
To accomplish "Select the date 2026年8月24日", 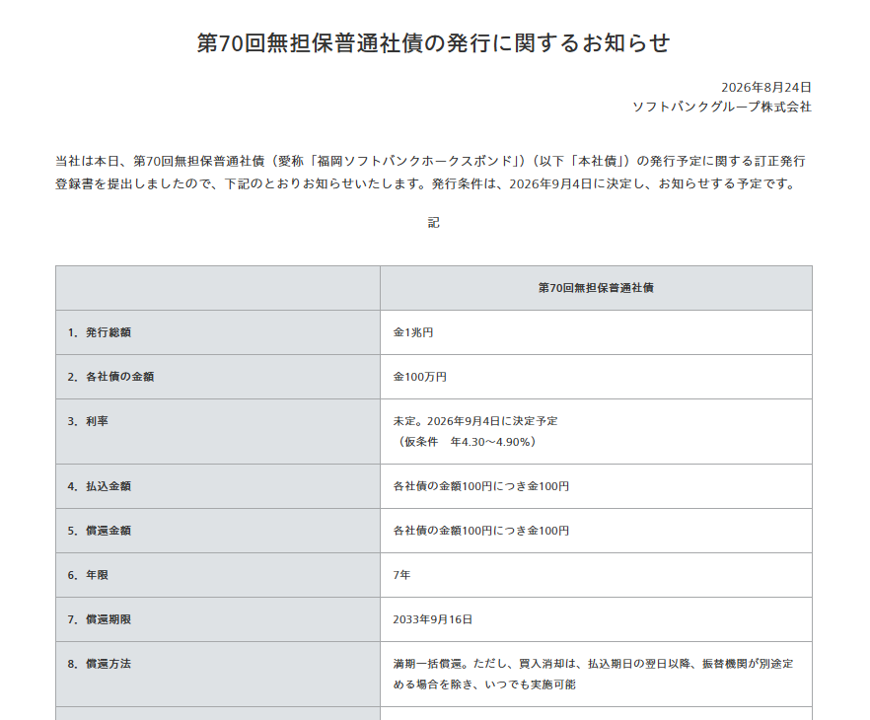I will coord(766,88).
